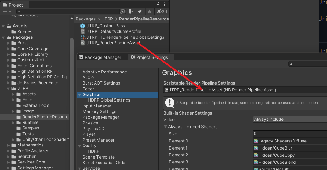
Task: Click the Always Included Shaders Size field
Action: tap(290, 133)
